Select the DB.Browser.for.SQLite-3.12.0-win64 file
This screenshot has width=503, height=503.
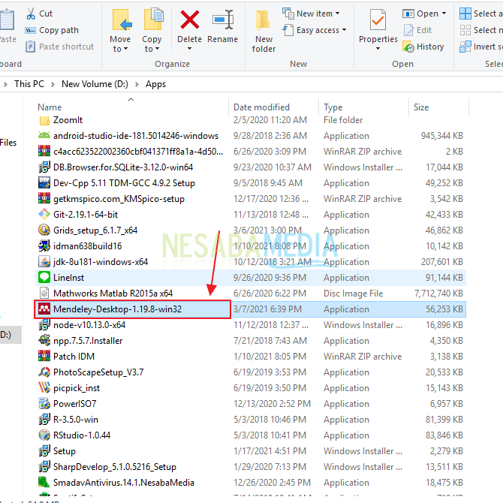pos(123,167)
